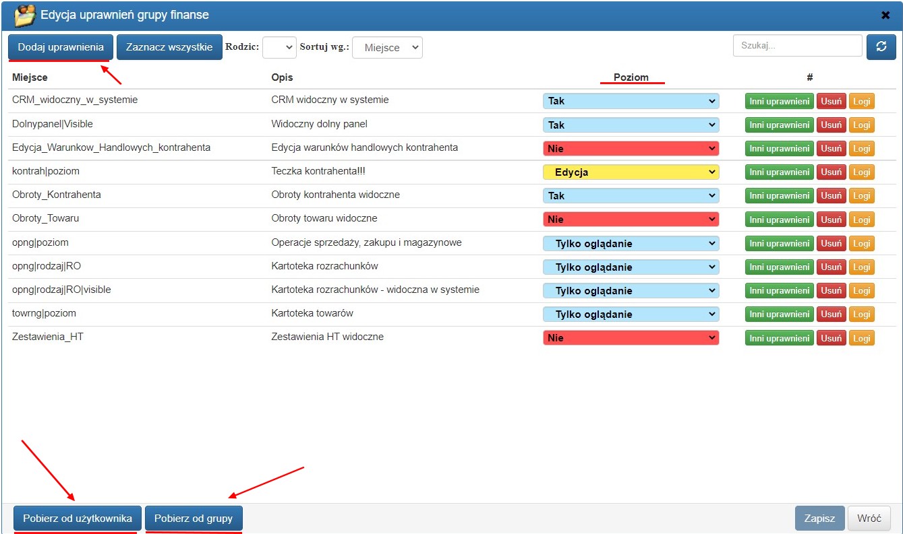Focus the Szukaj search field
The image size is (903, 534).
pyautogui.click(x=797, y=46)
